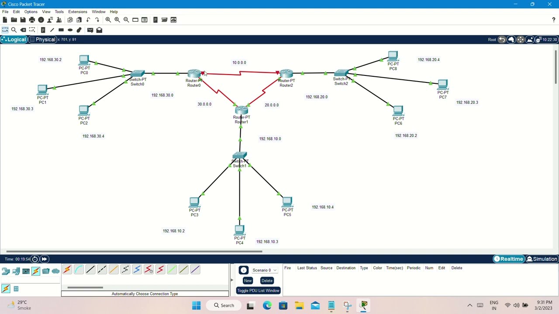Reset the zoom level
The height and width of the screenshot is (314, 559).
[117, 20]
